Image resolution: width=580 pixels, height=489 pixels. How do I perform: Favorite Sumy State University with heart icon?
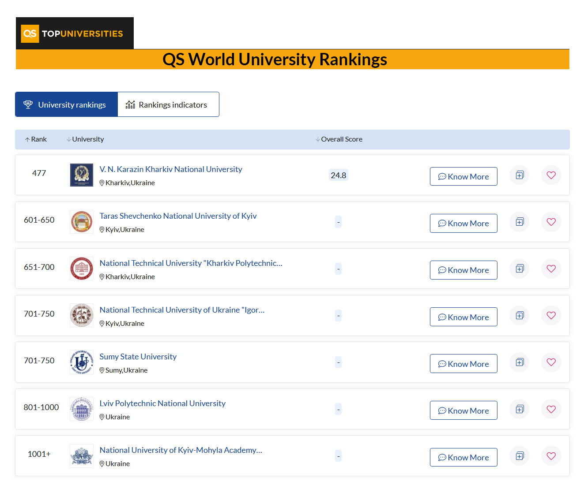(551, 362)
